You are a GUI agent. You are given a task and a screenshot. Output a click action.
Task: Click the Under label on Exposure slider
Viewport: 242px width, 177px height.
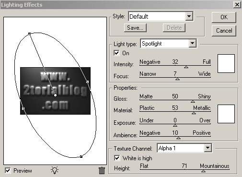(x=147, y=120)
